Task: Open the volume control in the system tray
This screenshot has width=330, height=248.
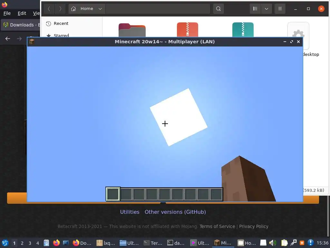Action: tap(273, 243)
